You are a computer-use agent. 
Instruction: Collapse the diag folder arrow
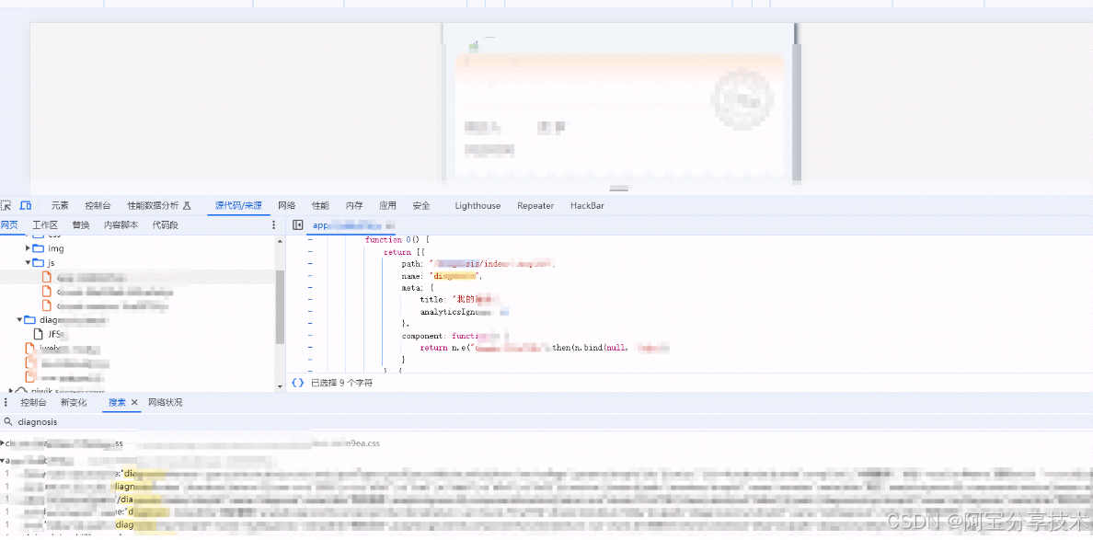(19, 320)
